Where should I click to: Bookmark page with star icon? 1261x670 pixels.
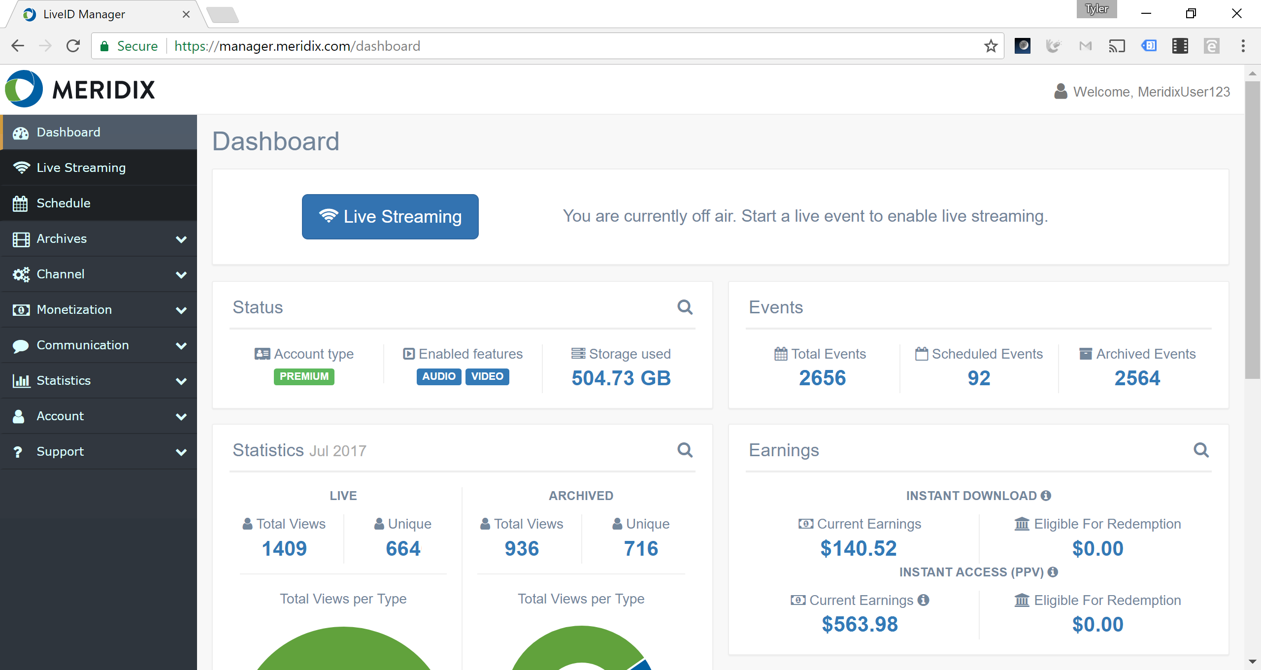tap(991, 46)
